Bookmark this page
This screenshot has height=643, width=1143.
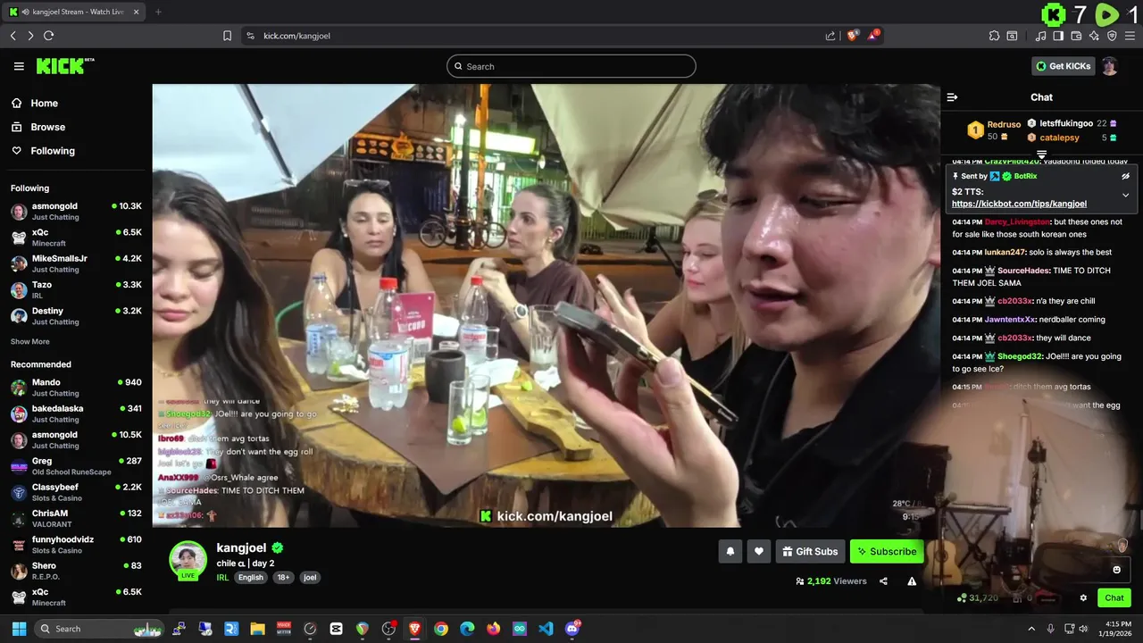point(227,36)
